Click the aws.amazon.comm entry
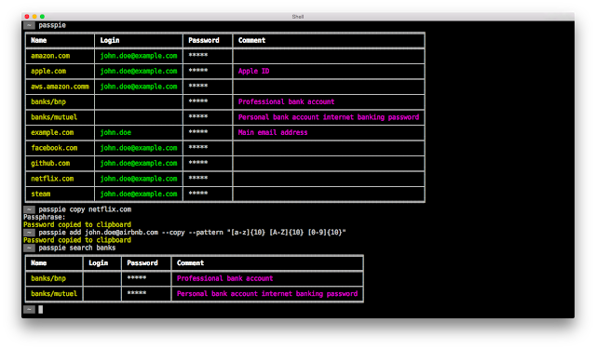Screen dimensions: 596x349 (x=60, y=87)
